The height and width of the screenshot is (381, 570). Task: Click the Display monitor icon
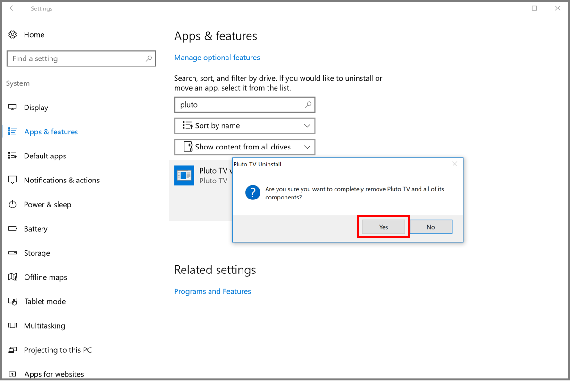coord(13,107)
